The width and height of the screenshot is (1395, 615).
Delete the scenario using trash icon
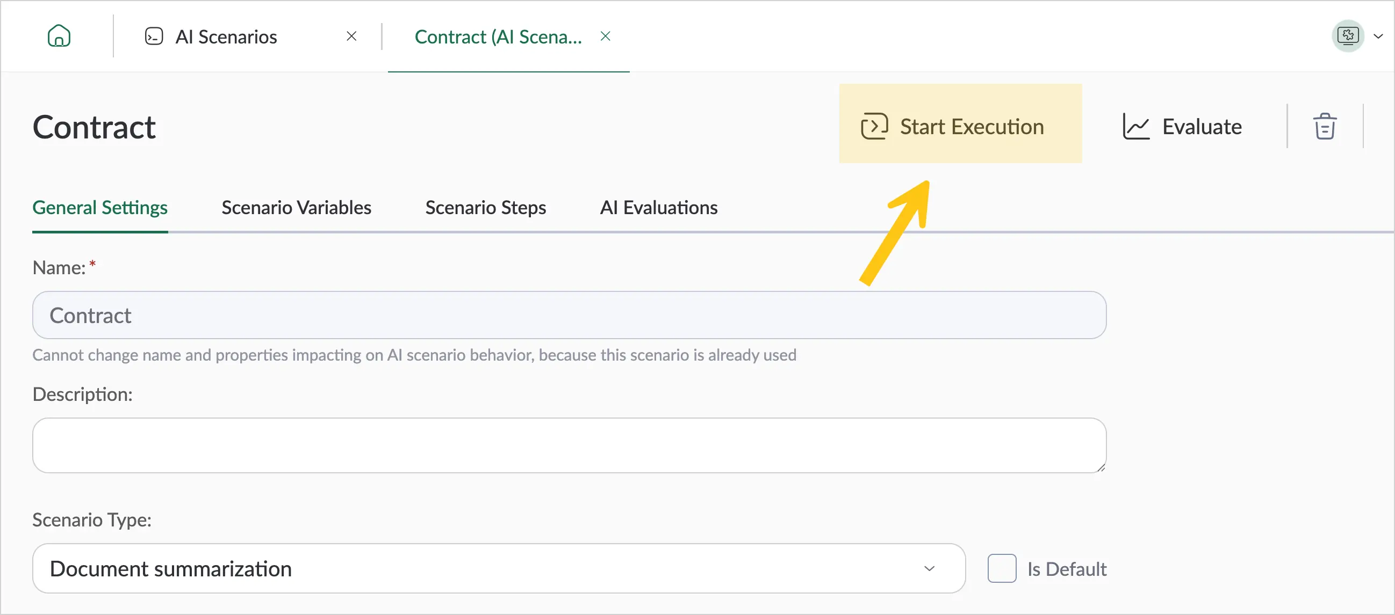tap(1325, 127)
